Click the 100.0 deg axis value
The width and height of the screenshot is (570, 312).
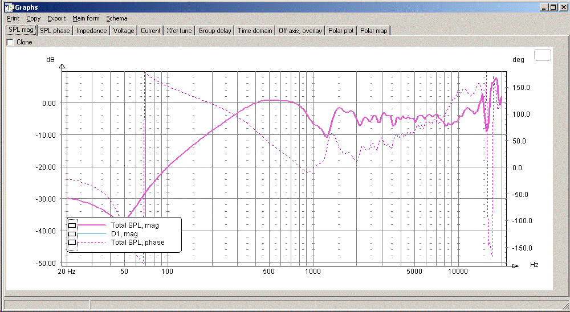pyautogui.click(x=521, y=114)
